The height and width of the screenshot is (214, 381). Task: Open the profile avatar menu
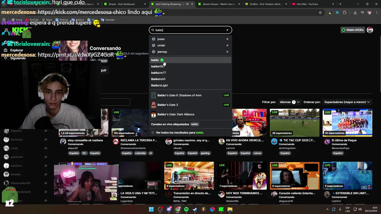tap(370, 30)
